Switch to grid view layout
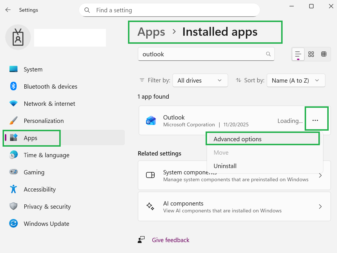Viewport: 337px width, 253px height. [311, 54]
